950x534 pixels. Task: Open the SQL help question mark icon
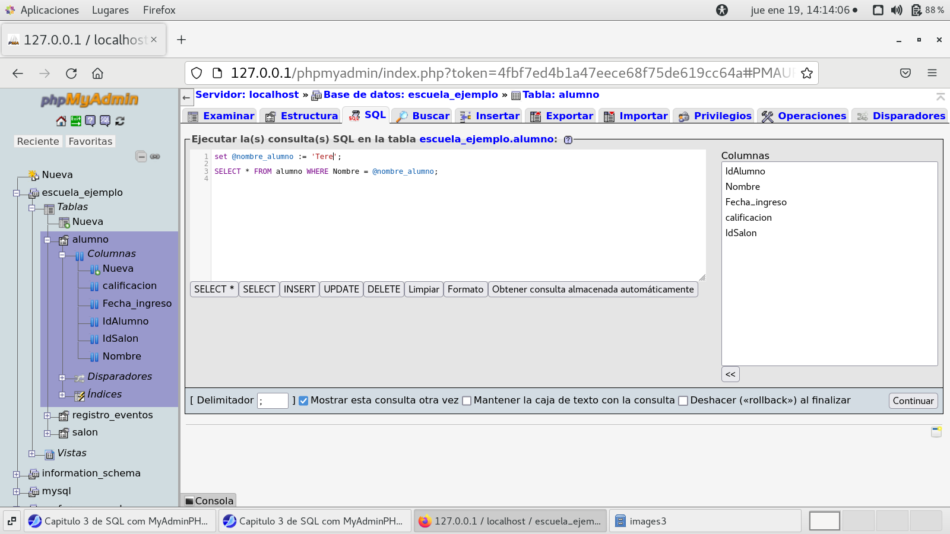pos(568,140)
